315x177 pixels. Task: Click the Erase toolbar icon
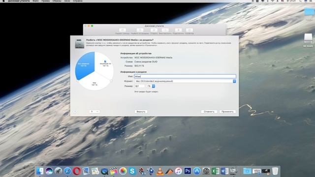[154, 30]
